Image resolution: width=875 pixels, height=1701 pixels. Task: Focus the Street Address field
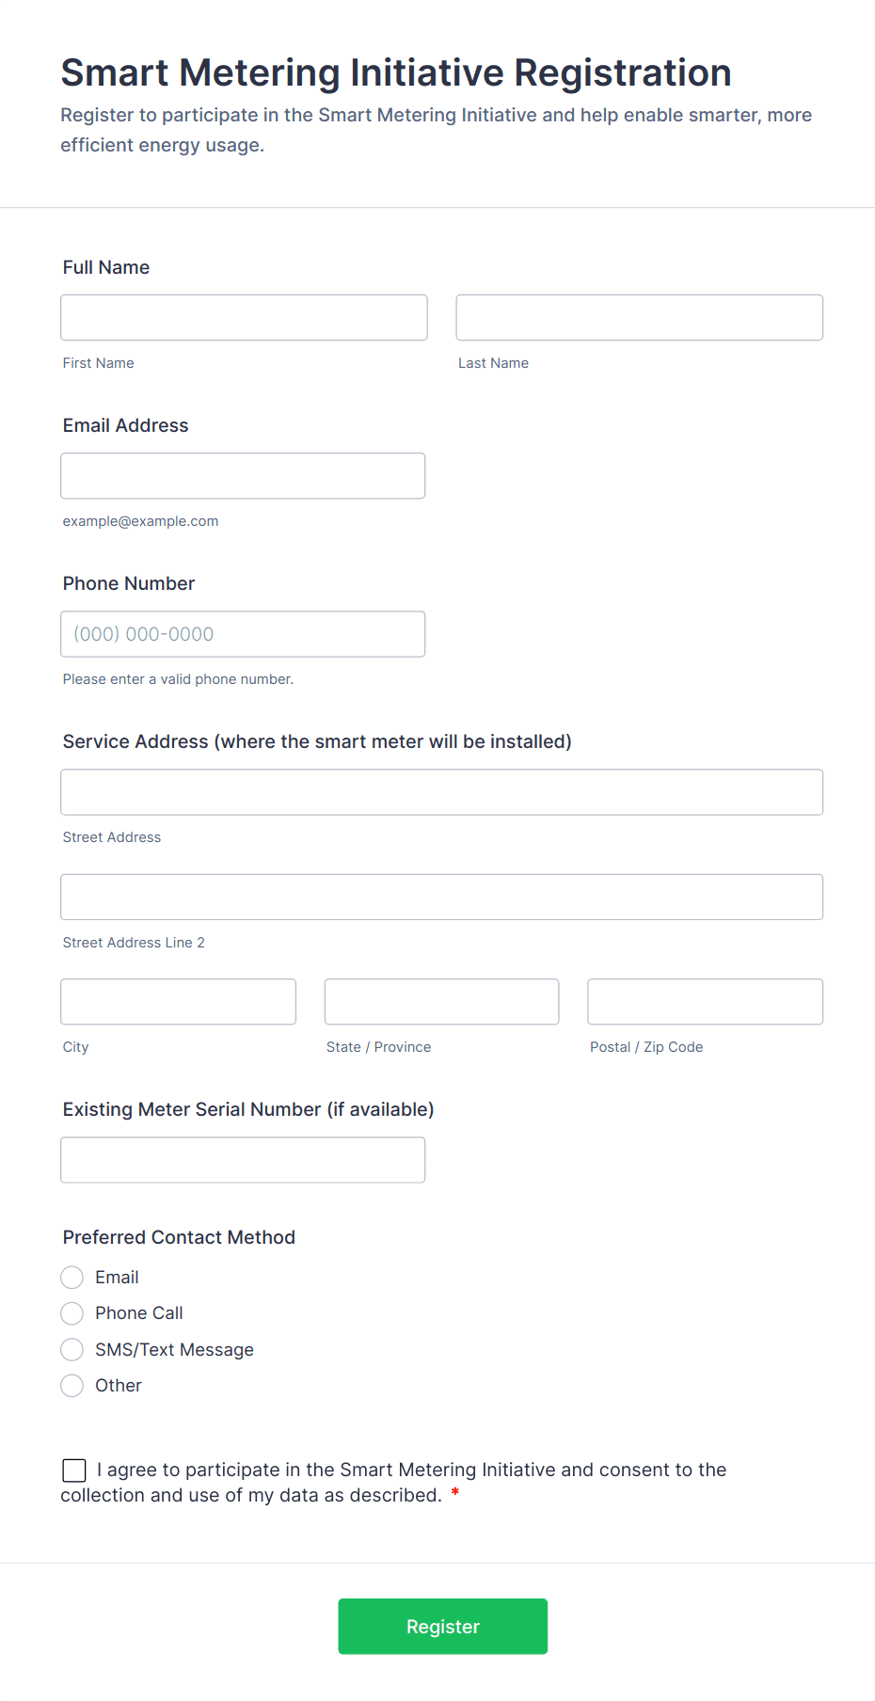[442, 792]
